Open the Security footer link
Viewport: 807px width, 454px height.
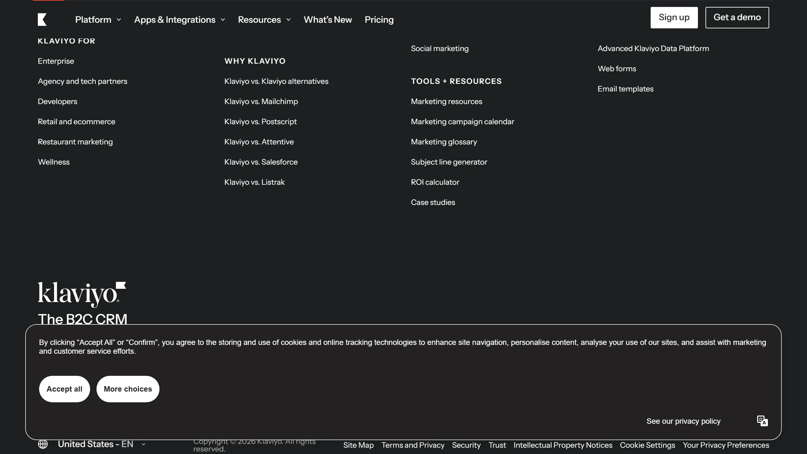coord(466,445)
